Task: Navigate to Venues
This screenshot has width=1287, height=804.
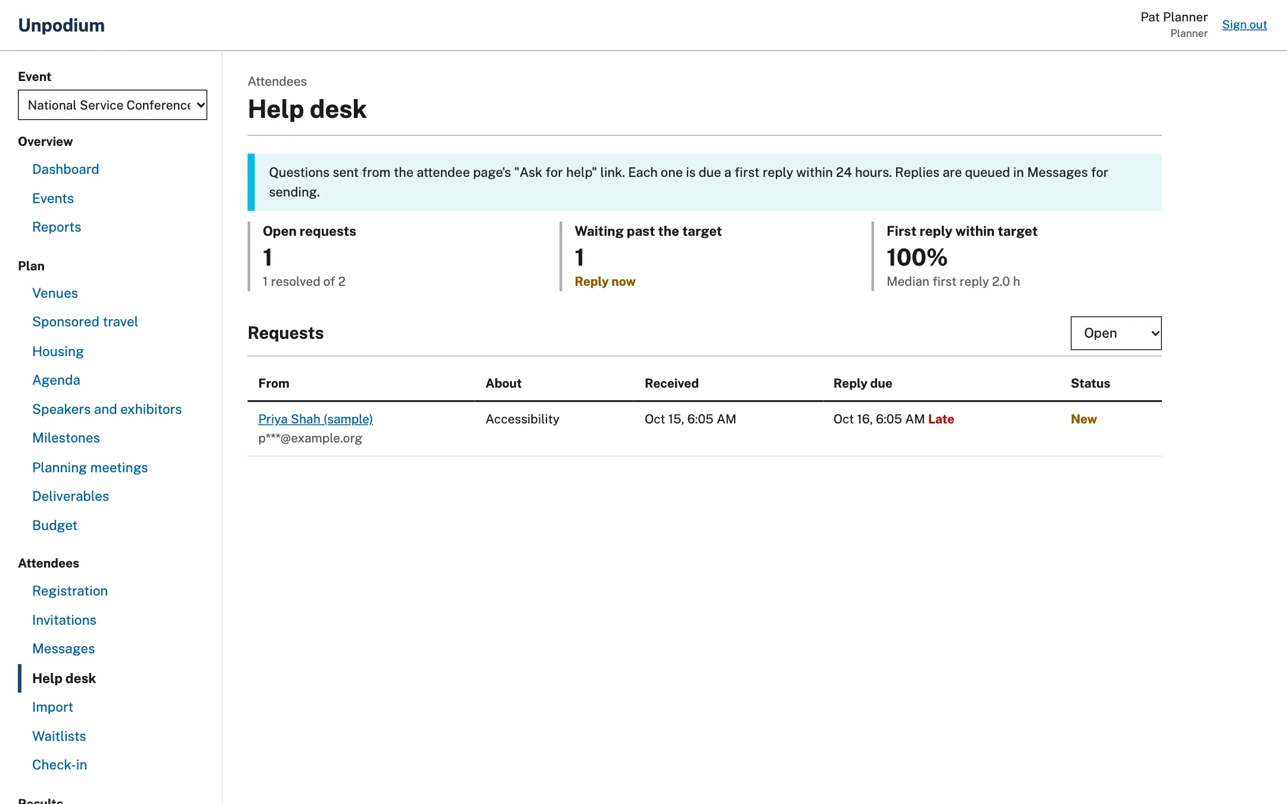Action: (55, 293)
